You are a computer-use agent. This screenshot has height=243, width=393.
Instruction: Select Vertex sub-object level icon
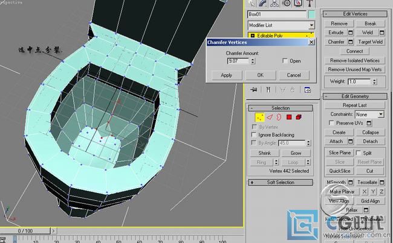(x=259, y=117)
